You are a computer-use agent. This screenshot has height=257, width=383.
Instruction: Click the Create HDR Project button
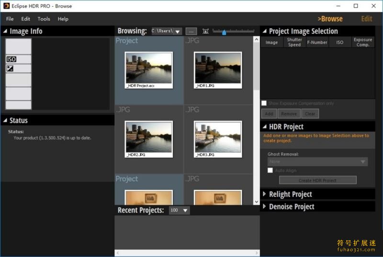[317, 180]
